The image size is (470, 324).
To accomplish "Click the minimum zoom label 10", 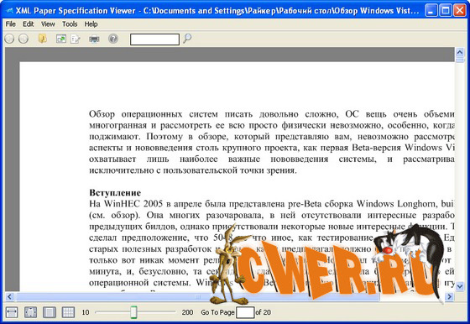I will [x=86, y=312].
